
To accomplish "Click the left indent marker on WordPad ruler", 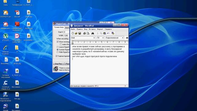I will pos(73,43).
